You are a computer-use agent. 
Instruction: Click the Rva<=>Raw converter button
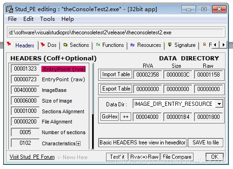(144, 157)
